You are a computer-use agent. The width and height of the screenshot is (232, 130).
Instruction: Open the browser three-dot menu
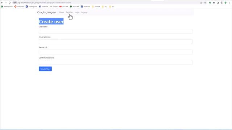point(229,3)
